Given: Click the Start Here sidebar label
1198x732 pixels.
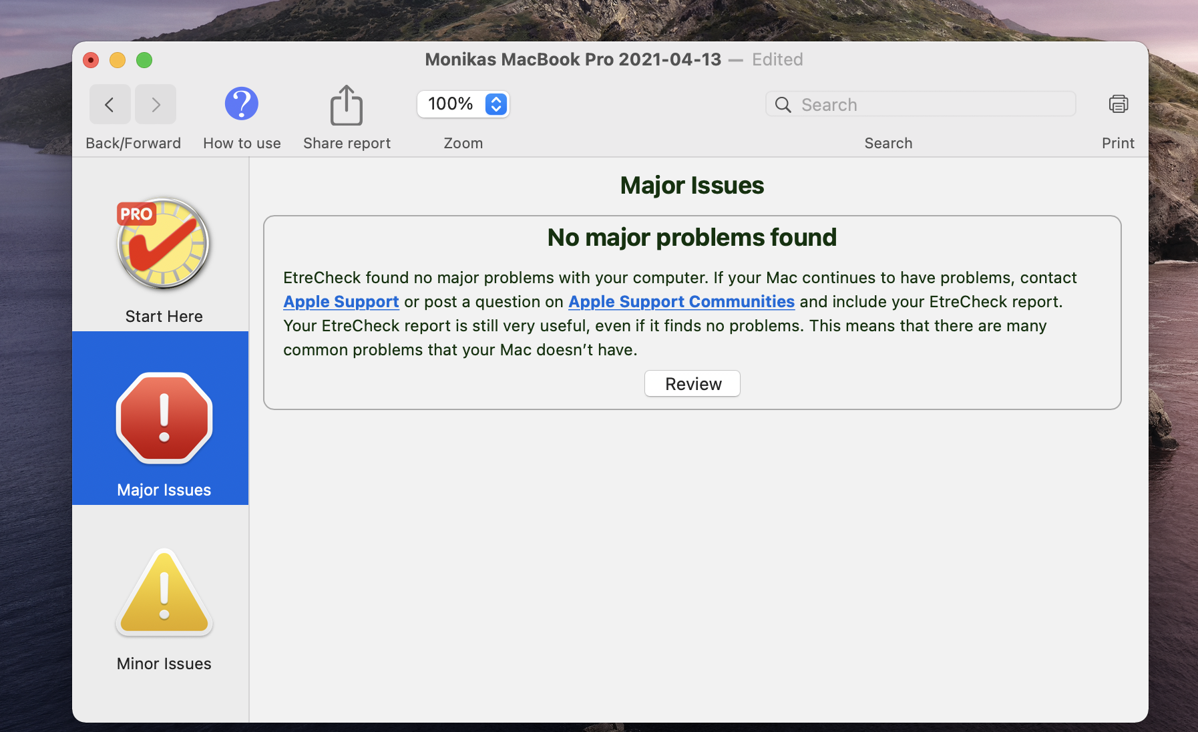Looking at the screenshot, I should click(x=164, y=317).
